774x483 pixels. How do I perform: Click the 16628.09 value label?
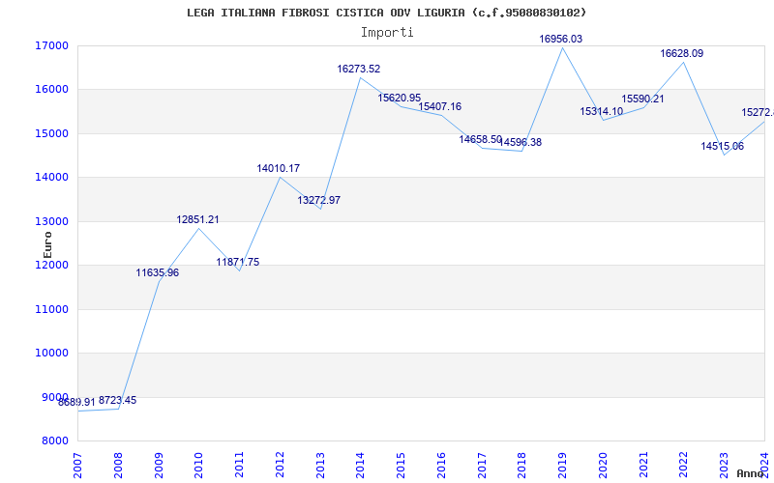pos(682,53)
